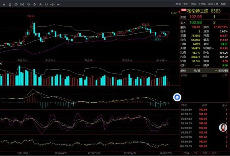Select the 元/桶 unit option
230x156 pixels.
tap(197, 71)
